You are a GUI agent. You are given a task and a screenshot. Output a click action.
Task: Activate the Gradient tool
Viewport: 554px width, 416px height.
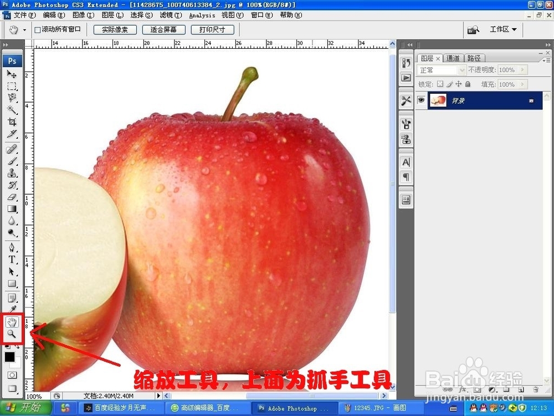(12, 209)
